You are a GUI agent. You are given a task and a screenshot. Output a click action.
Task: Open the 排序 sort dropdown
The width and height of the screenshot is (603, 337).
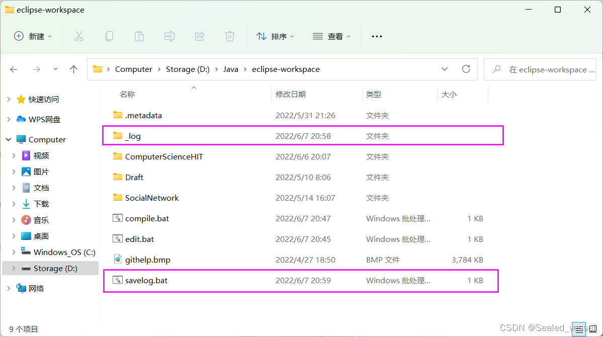275,36
